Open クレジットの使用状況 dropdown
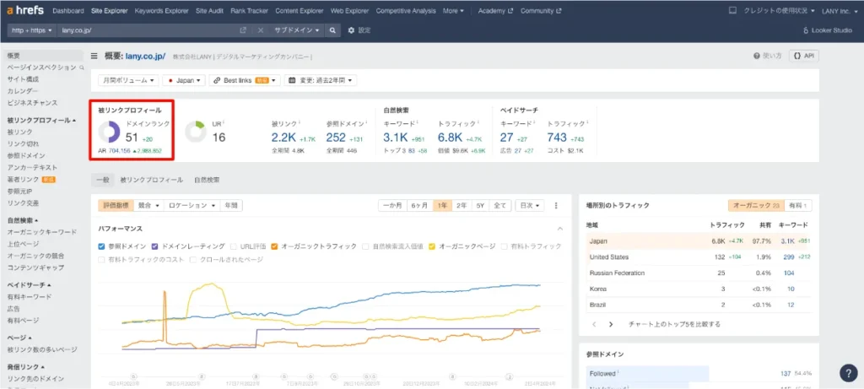The height and width of the screenshot is (389, 864). [779, 10]
